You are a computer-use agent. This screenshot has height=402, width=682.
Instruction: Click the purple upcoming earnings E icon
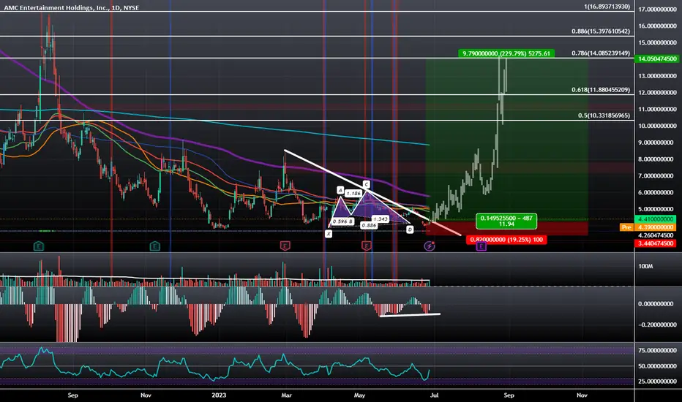click(x=481, y=246)
